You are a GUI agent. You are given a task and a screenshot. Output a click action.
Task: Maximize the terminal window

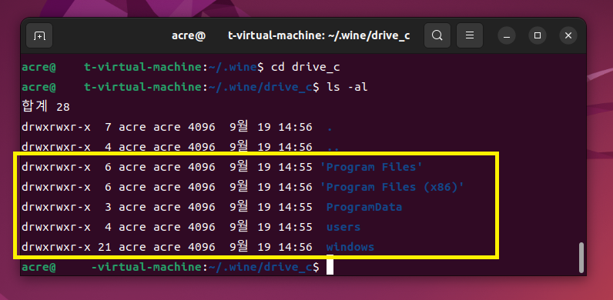point(538,36)
